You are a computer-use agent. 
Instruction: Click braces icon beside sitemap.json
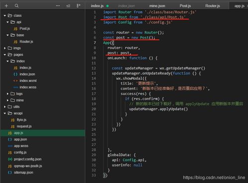[10, 173]
